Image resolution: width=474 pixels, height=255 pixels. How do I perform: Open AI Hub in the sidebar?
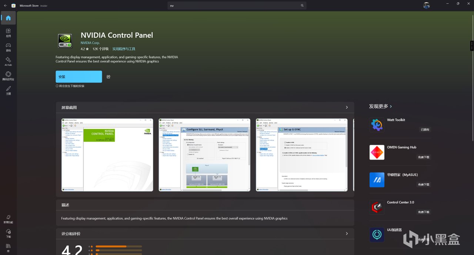[8, 61]
